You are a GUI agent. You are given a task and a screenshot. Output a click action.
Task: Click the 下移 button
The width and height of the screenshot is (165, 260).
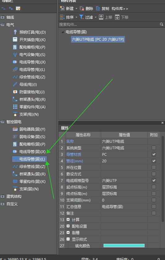click(122, 17)
